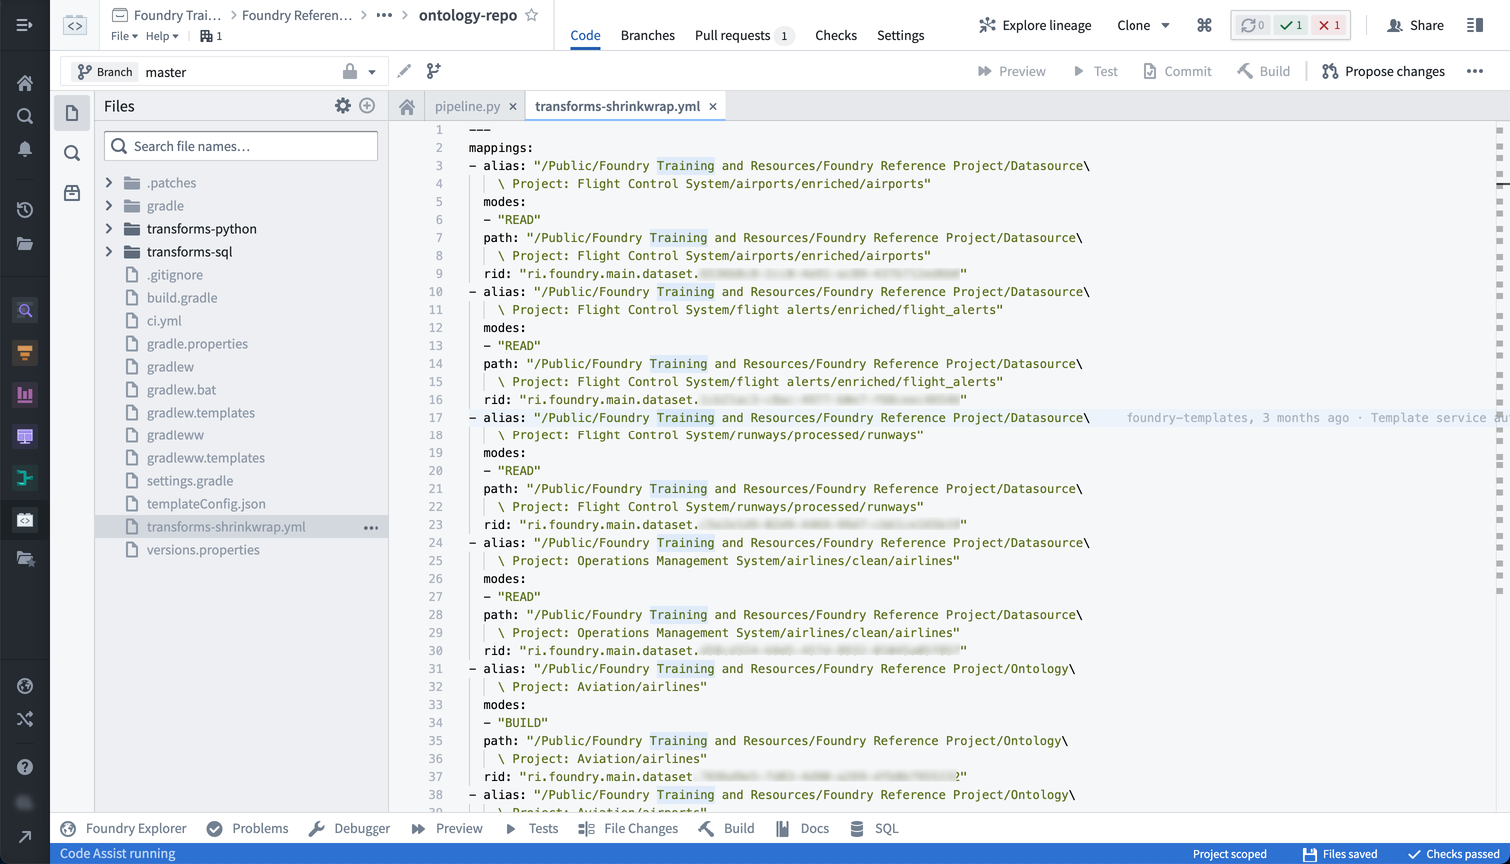
Task: Toggle the branch lock icon
Action: [x=350, y=72]
